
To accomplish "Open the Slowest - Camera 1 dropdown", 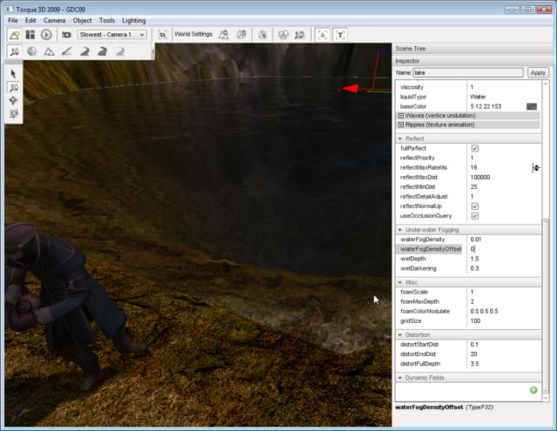I will point(112,34).
